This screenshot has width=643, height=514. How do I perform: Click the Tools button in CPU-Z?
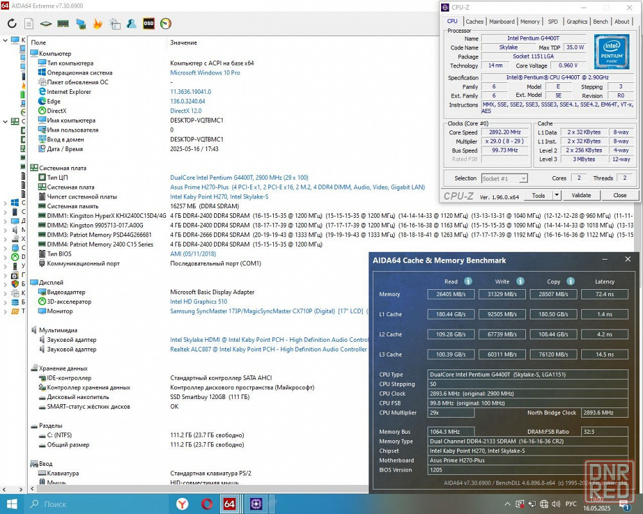point(538,195)
